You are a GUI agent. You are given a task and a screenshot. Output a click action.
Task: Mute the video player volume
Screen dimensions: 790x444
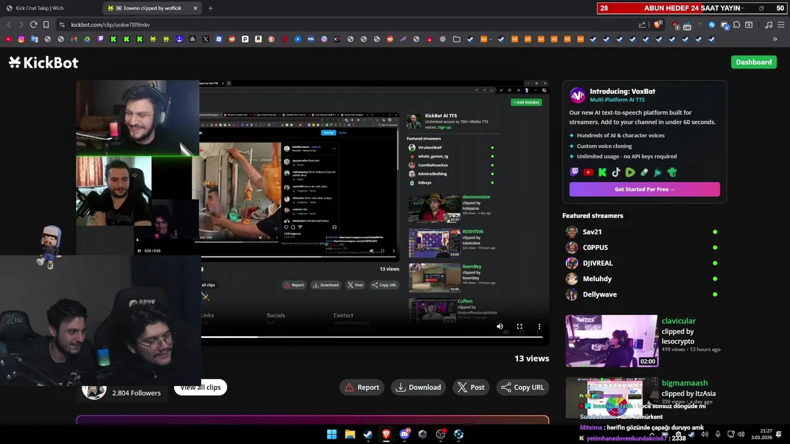tap(500, 327)
